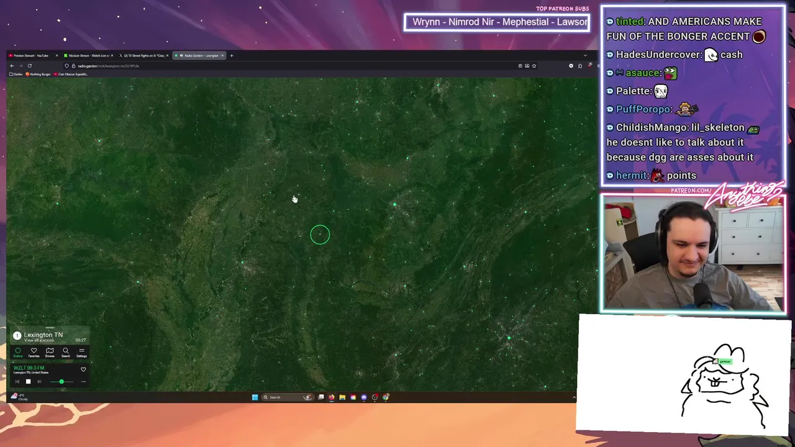Open the Search tab in Radio Garden
This screenshot has width=795, height=447.
point(66,352)
